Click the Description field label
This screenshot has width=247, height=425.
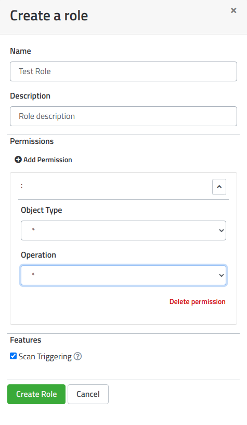[30, 96]
